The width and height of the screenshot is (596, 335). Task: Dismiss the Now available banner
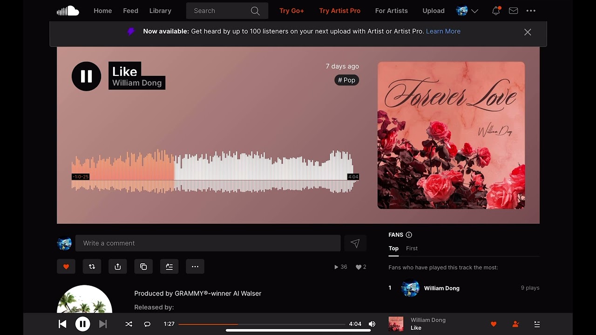point(528,32)
